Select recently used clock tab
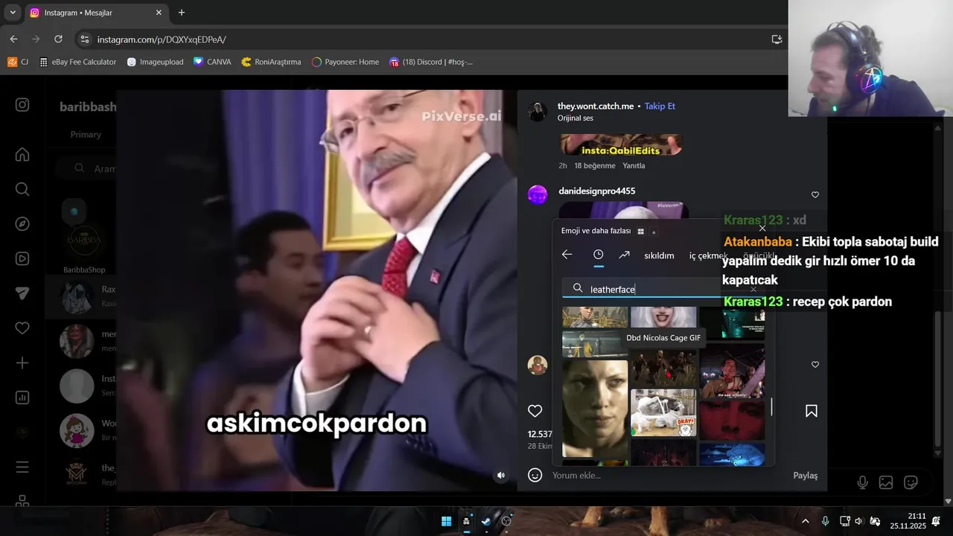 click(x=598, y=255)
